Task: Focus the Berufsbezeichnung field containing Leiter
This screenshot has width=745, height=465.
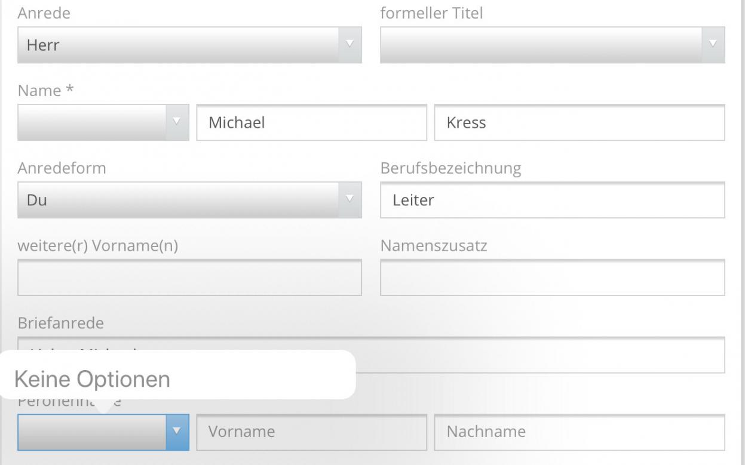Action: (552, 200)
